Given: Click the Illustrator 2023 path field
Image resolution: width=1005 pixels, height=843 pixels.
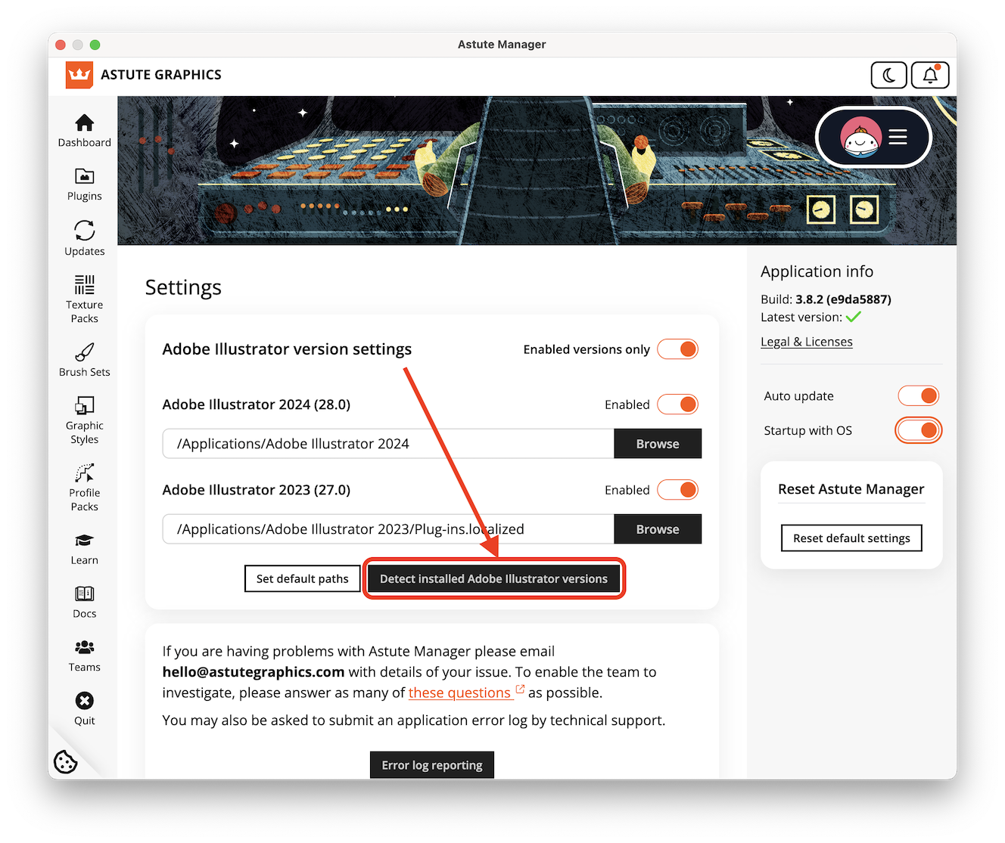Looking at the screenshot, I should coord(387,529).
